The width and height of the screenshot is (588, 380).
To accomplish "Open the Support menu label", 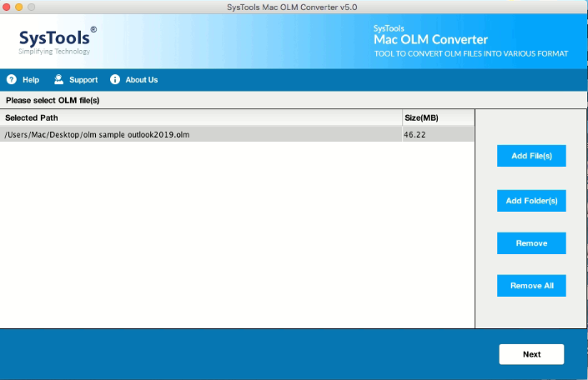I will [83, 80].
